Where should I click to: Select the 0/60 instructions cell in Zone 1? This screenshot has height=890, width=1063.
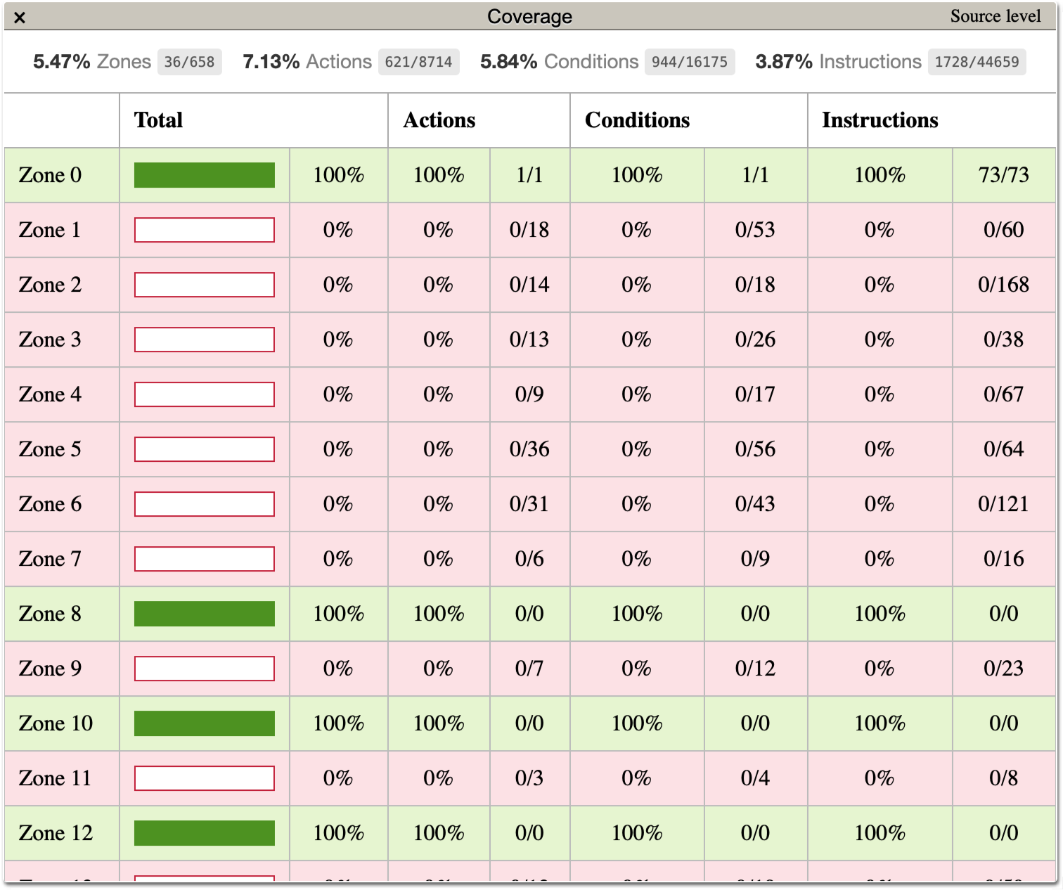click(x=1004, y=230)
